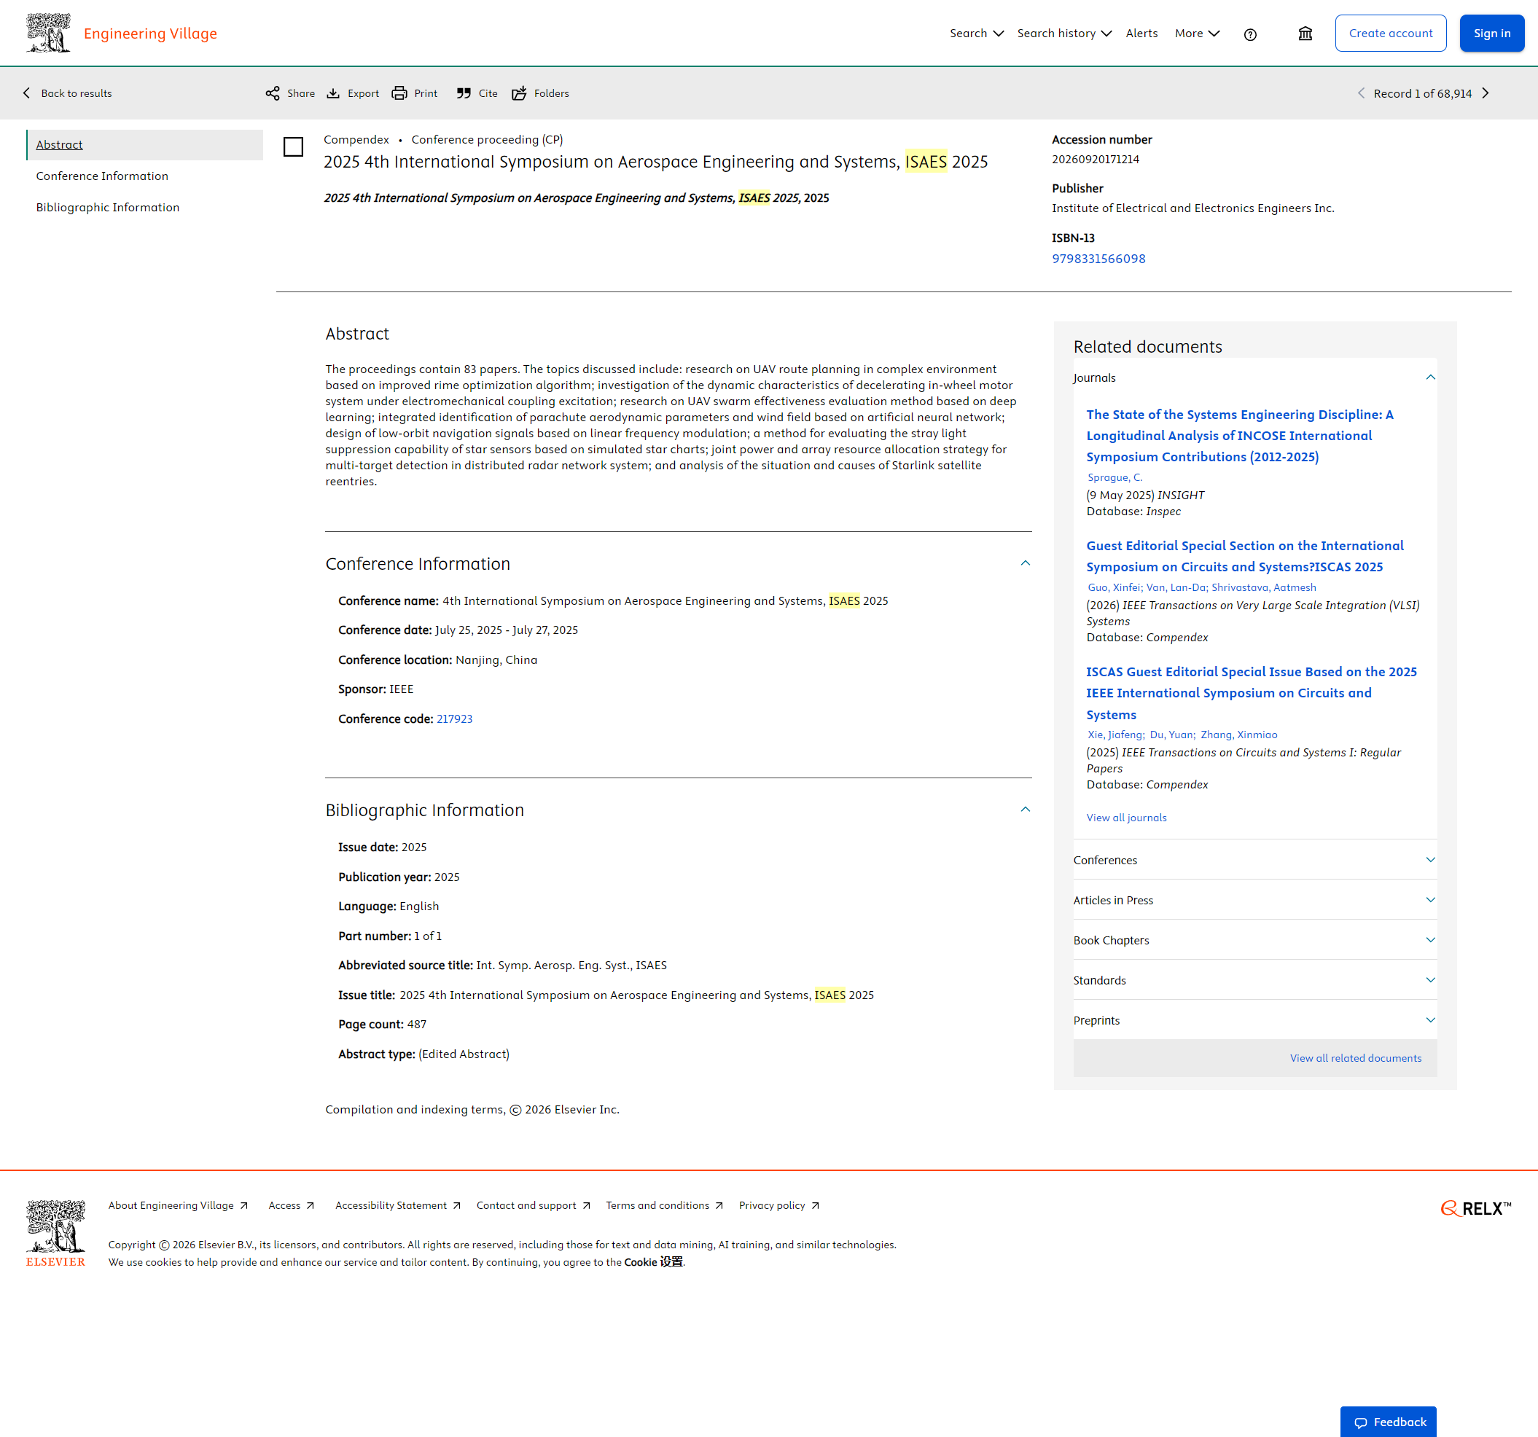Viewport: 1538px width, 1437px height.
Task: Open Folders icon in toolbar
Action: tap(519, 93)
